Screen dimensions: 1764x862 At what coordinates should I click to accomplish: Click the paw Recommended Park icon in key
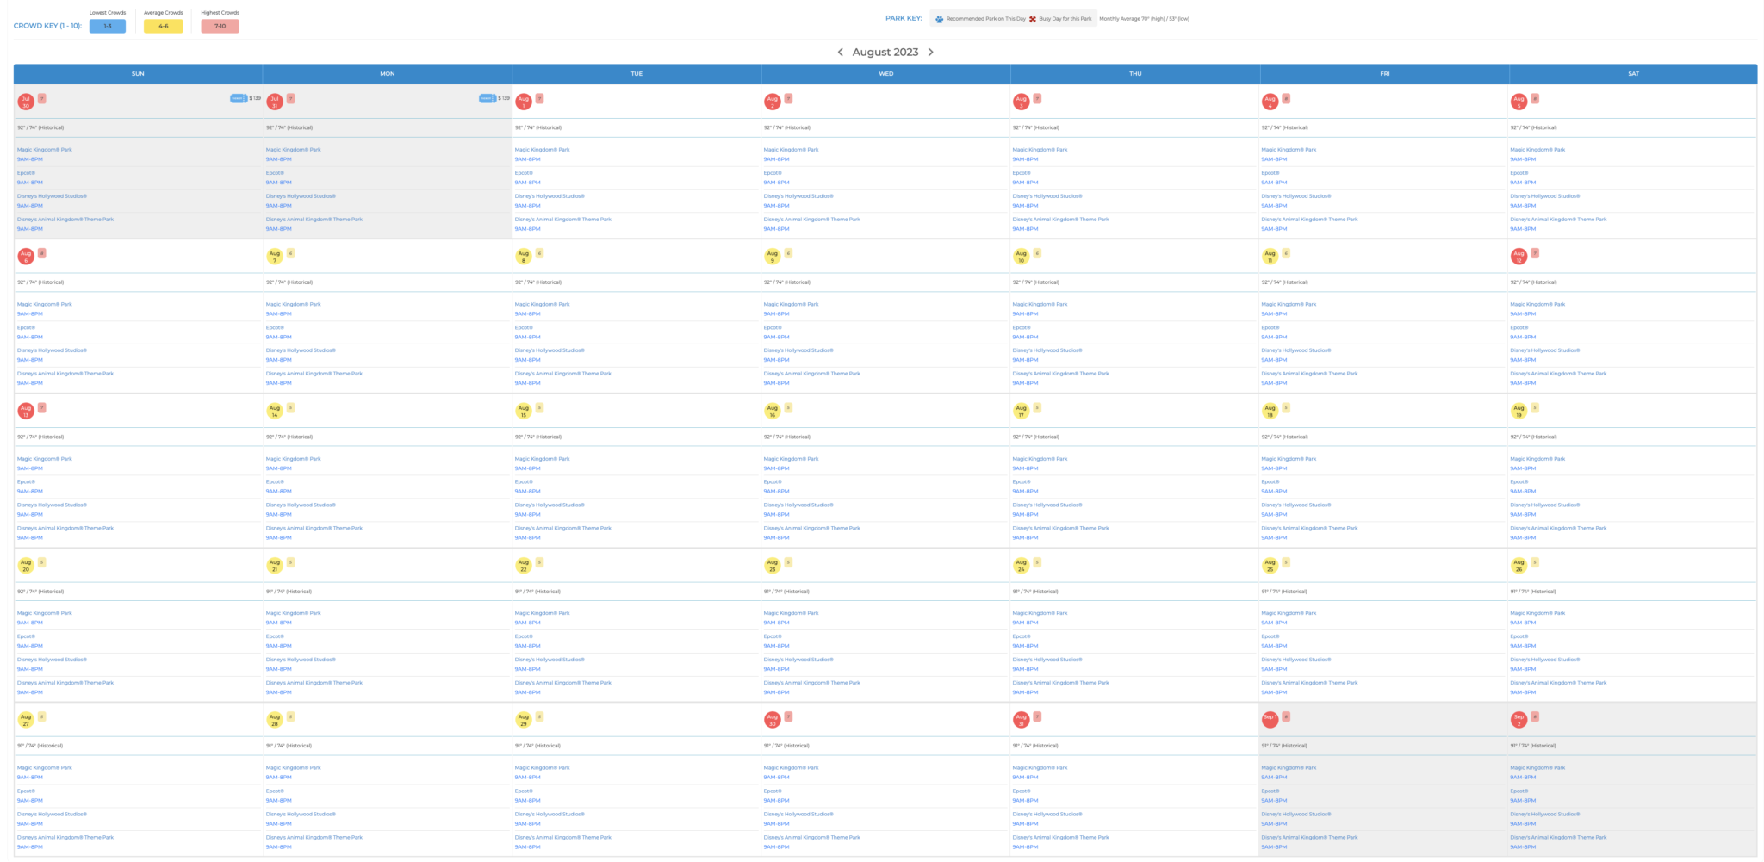[x=939, y=19]
